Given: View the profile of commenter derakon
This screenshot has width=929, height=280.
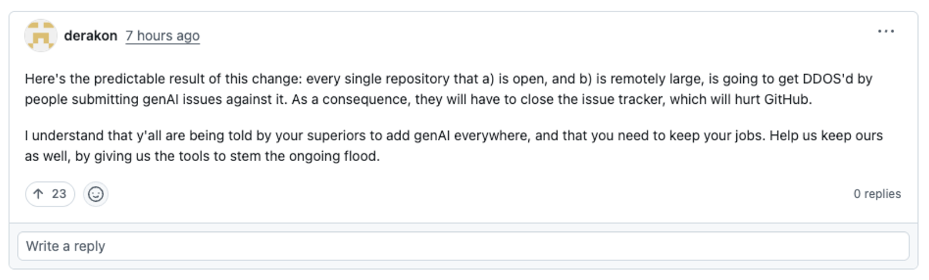Looking at the screenshot, I should tap(91, 35).
